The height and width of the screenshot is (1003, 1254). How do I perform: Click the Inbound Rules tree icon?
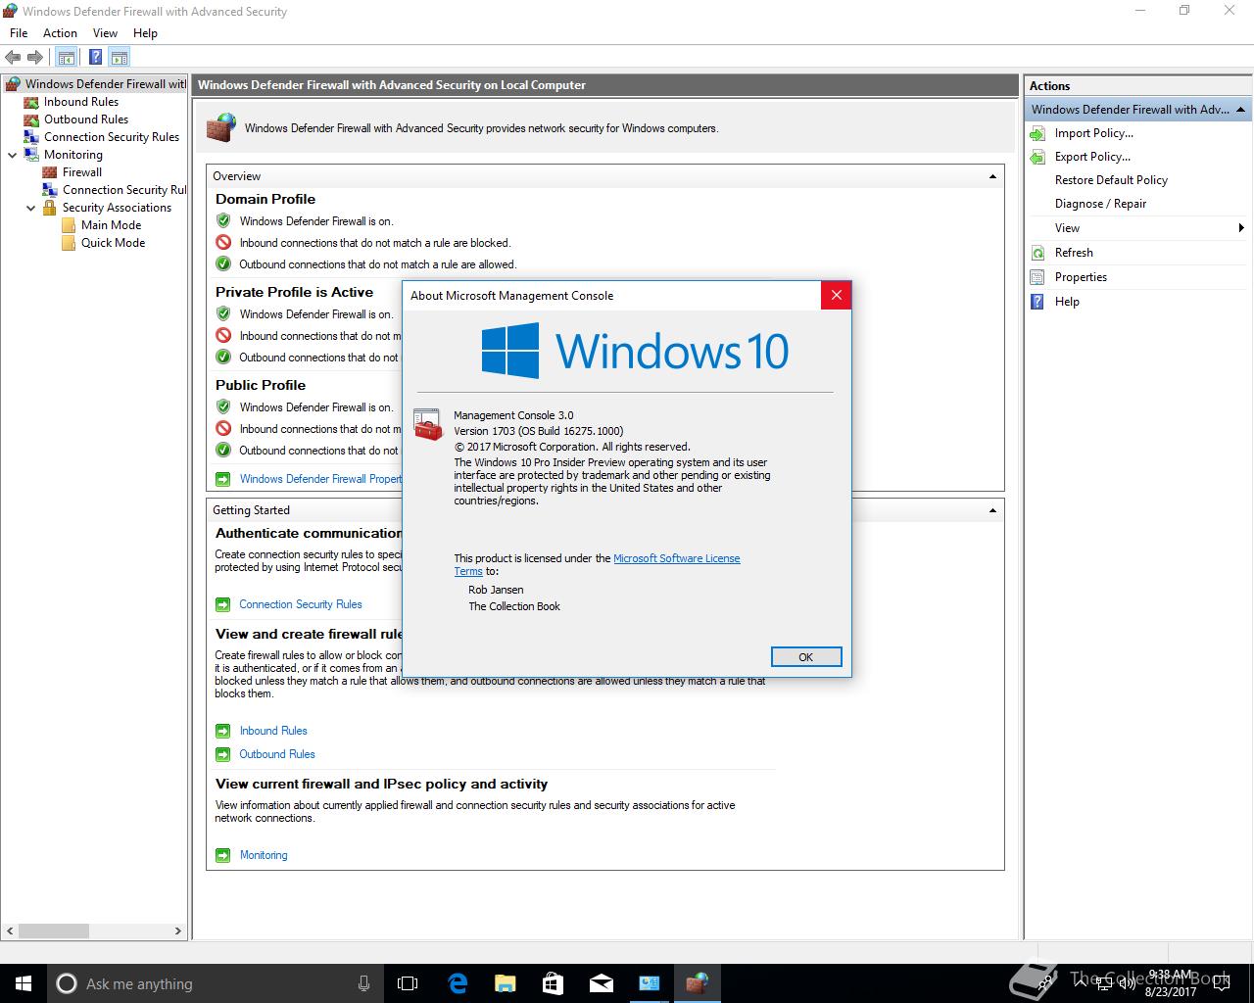pos(31,102)
